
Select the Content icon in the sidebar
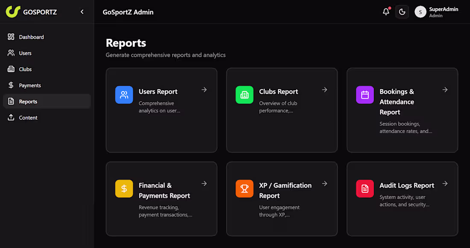point(10,118)
